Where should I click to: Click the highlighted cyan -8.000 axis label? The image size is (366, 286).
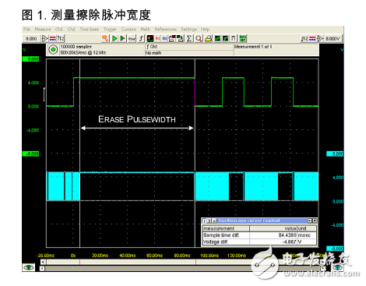coord(335,249)
